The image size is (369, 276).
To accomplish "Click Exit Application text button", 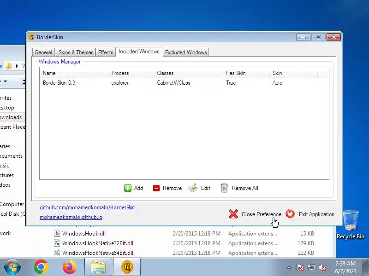I will point(316,214).
